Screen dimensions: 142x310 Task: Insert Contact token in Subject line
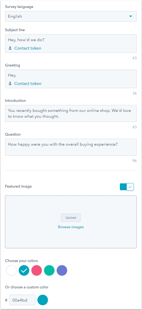coord(28,48)
